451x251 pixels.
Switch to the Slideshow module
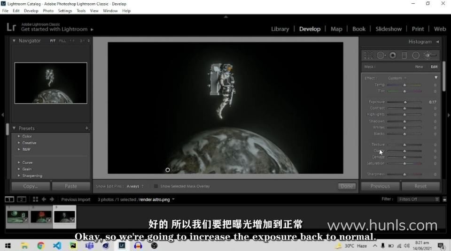click(389, 29)
